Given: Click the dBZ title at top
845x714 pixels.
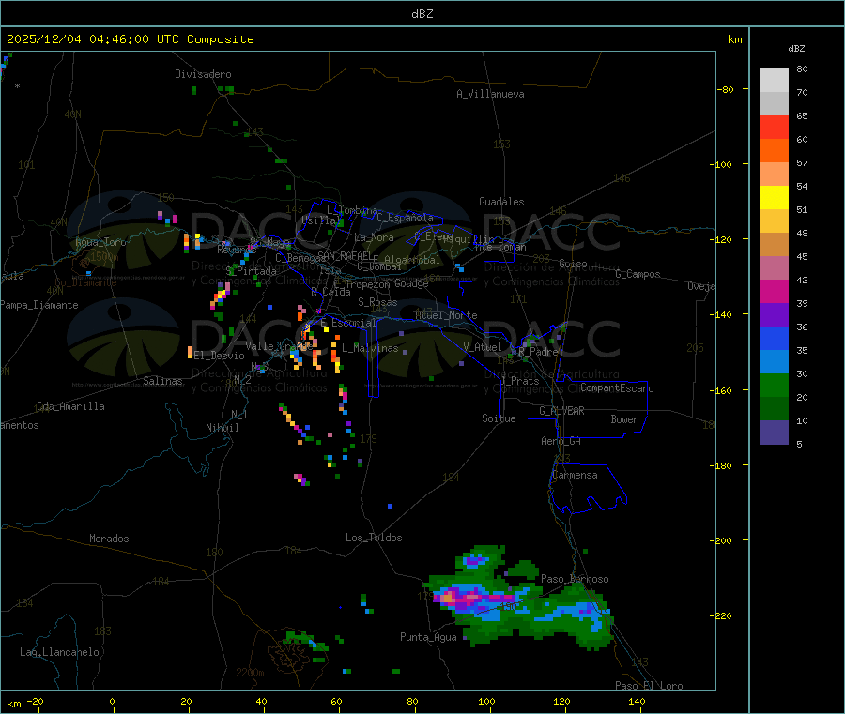Looking at the screenshot, I should pyautogui.click(x=422, y=13).
